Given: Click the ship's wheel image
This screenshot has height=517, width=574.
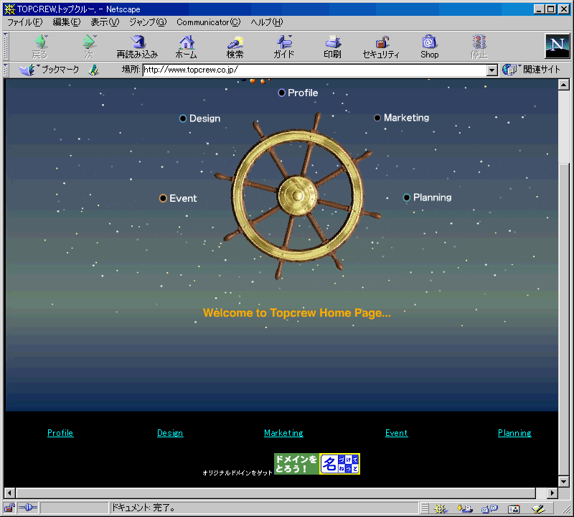Looking at the screenshot, I should point(298,196).
